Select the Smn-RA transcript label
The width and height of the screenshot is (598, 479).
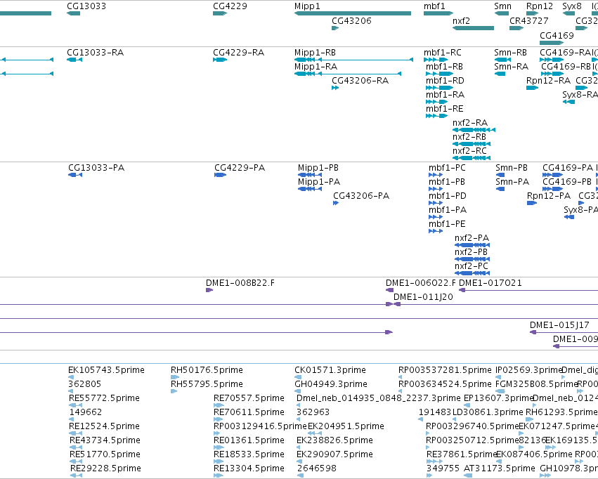pyautogui.click(x=511, y=66)
